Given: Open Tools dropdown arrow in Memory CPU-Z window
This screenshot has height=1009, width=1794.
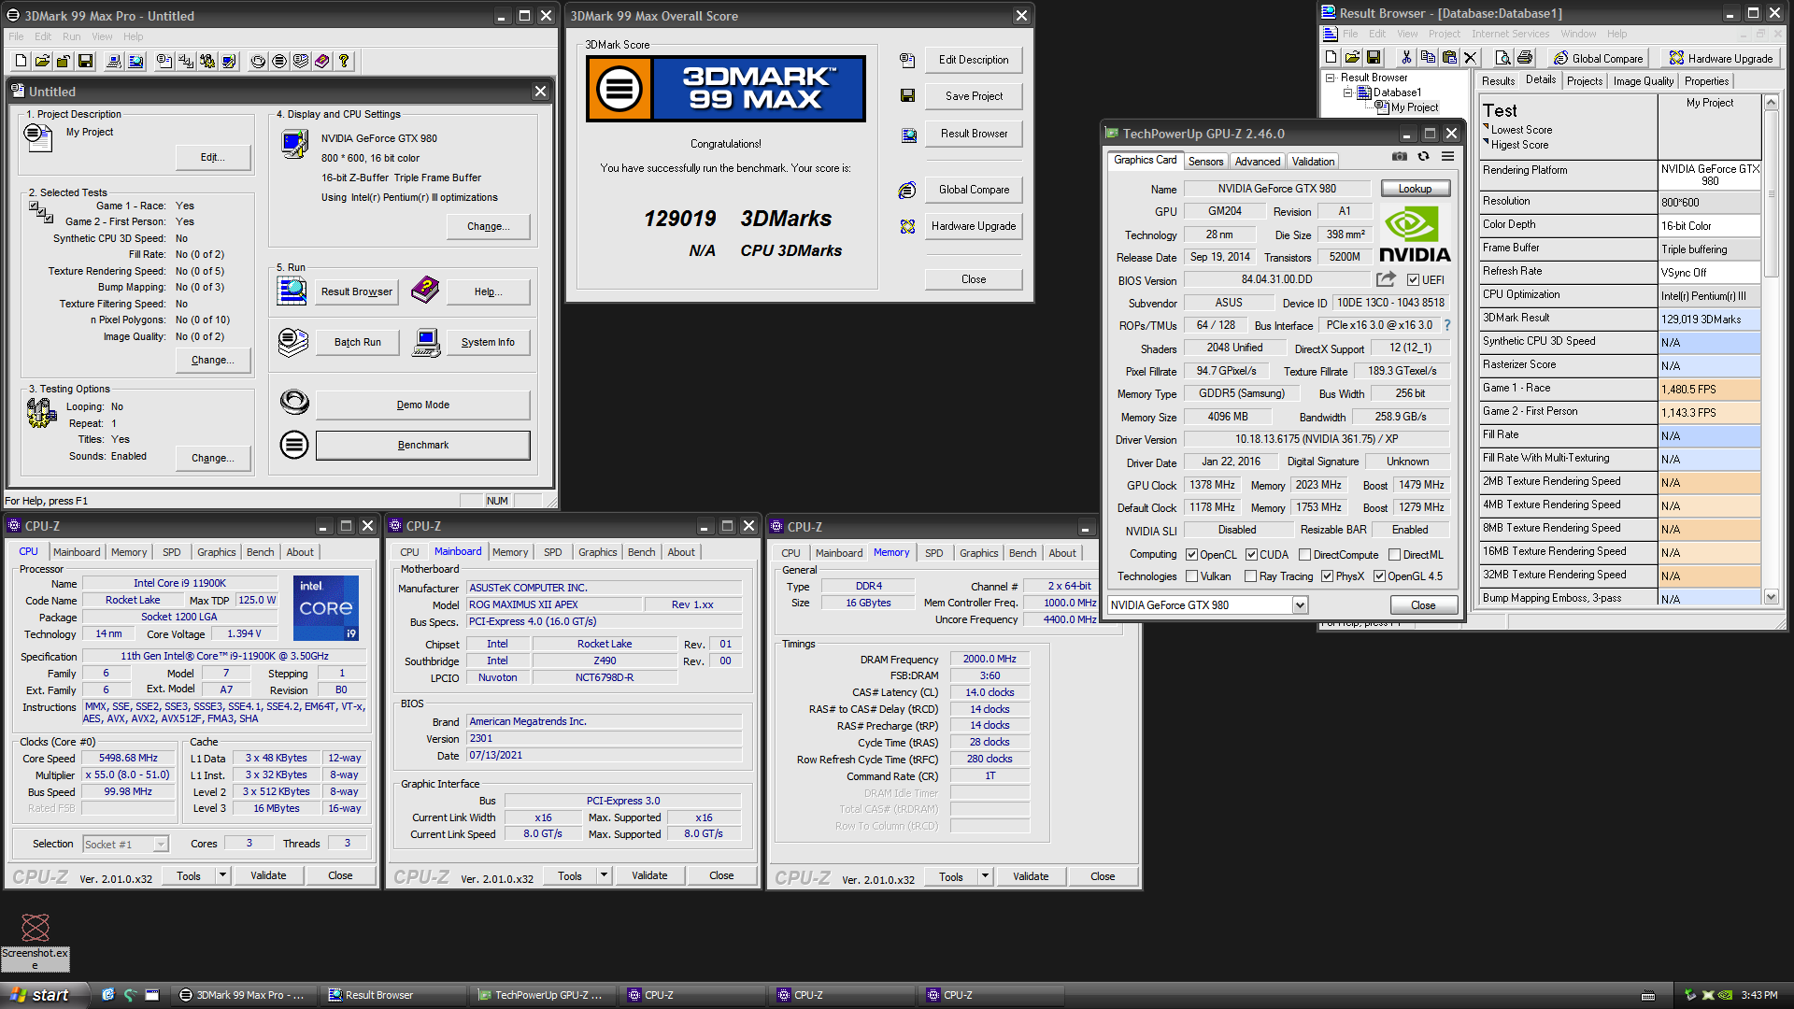Looking at the screenshot, I should tap(985, 876).
